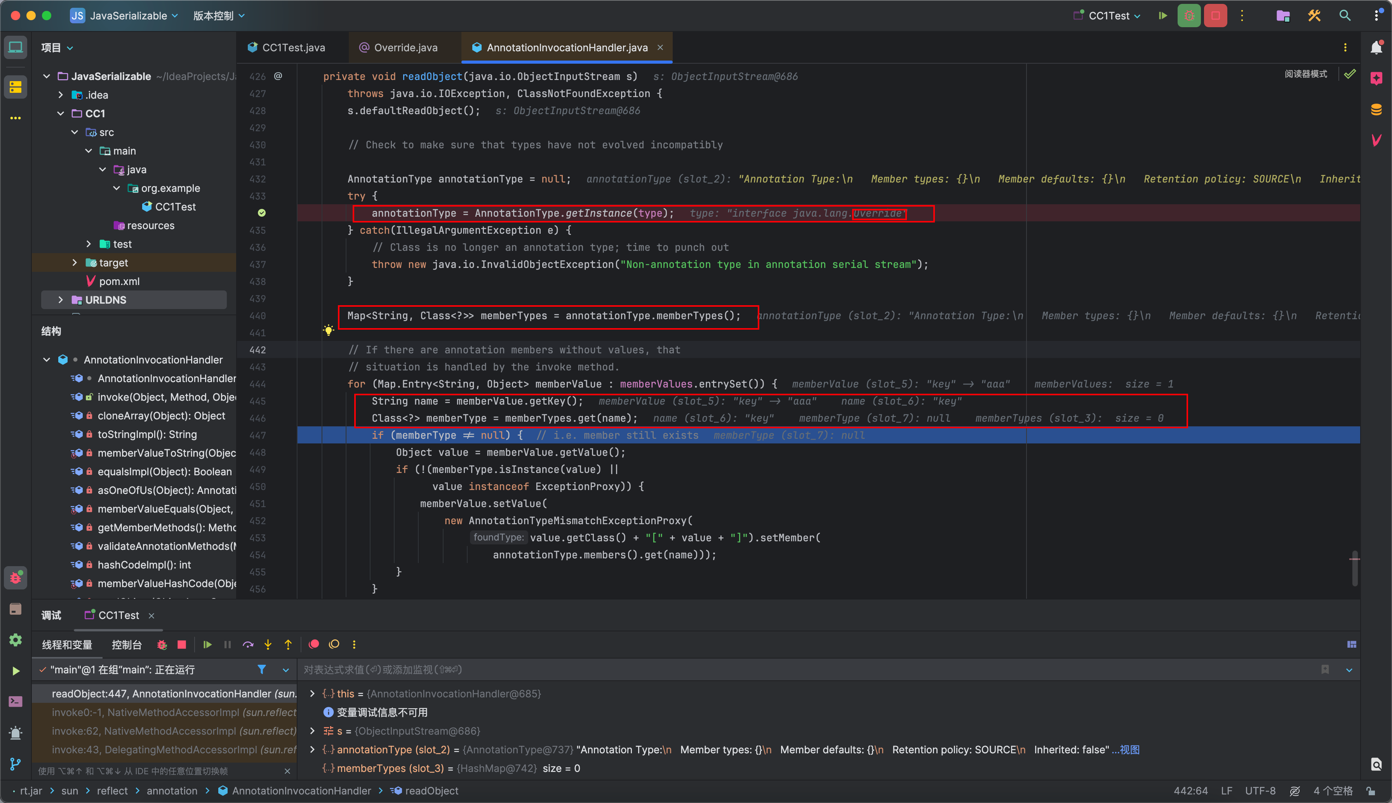Expand the URLDNS module
The image size is (1392, 803).
tap(61, 300)
